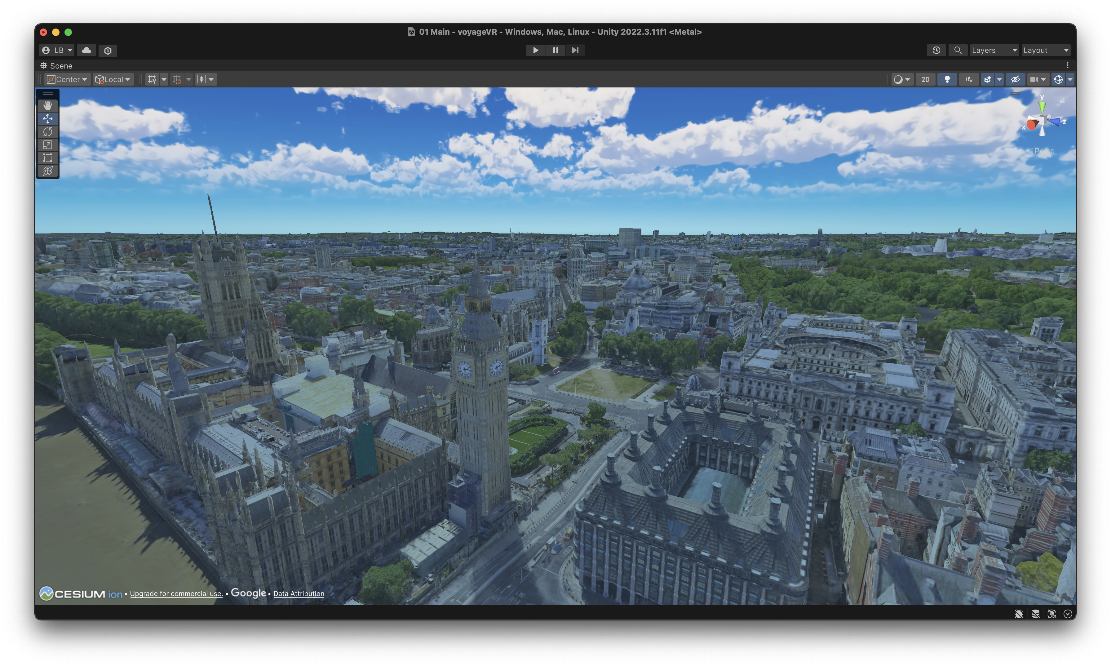Click the search magnifier icon
This screenshot has width=1111, height=666.
point(958,50)
